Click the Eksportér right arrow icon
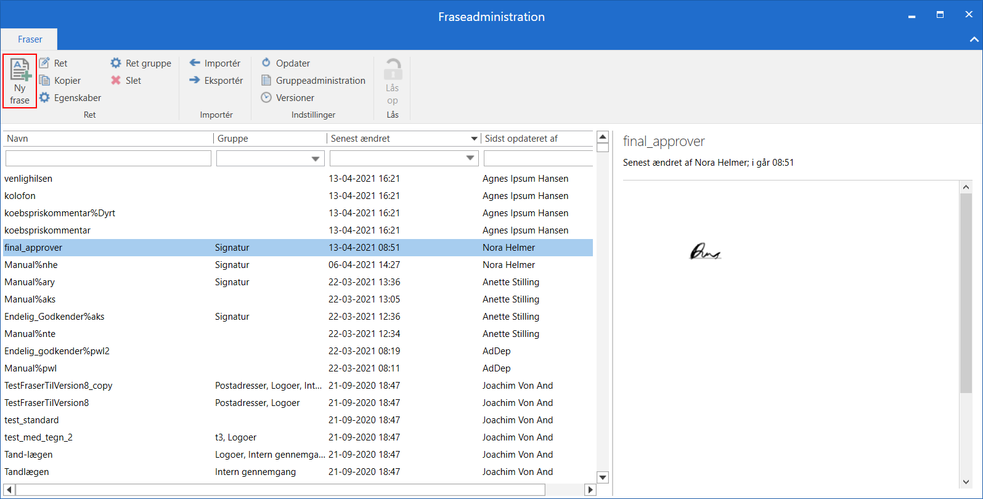Screen dimensions: 983x499 point(195,80)
